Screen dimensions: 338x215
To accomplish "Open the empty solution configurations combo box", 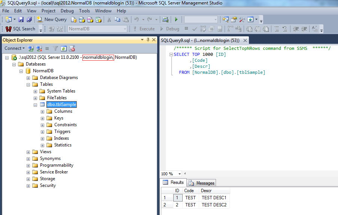I will [x=201, y=19].
